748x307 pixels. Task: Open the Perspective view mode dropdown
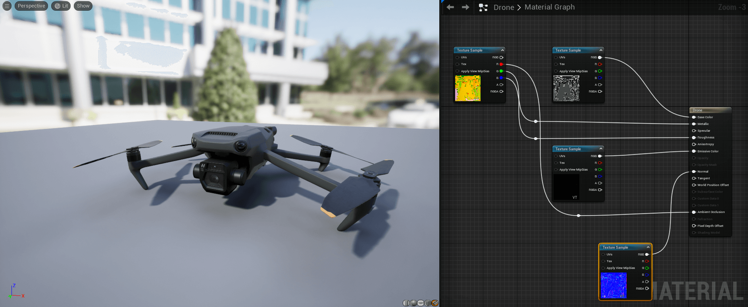31,6
